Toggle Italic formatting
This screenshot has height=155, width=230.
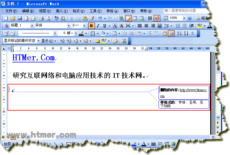pos(98,26)
